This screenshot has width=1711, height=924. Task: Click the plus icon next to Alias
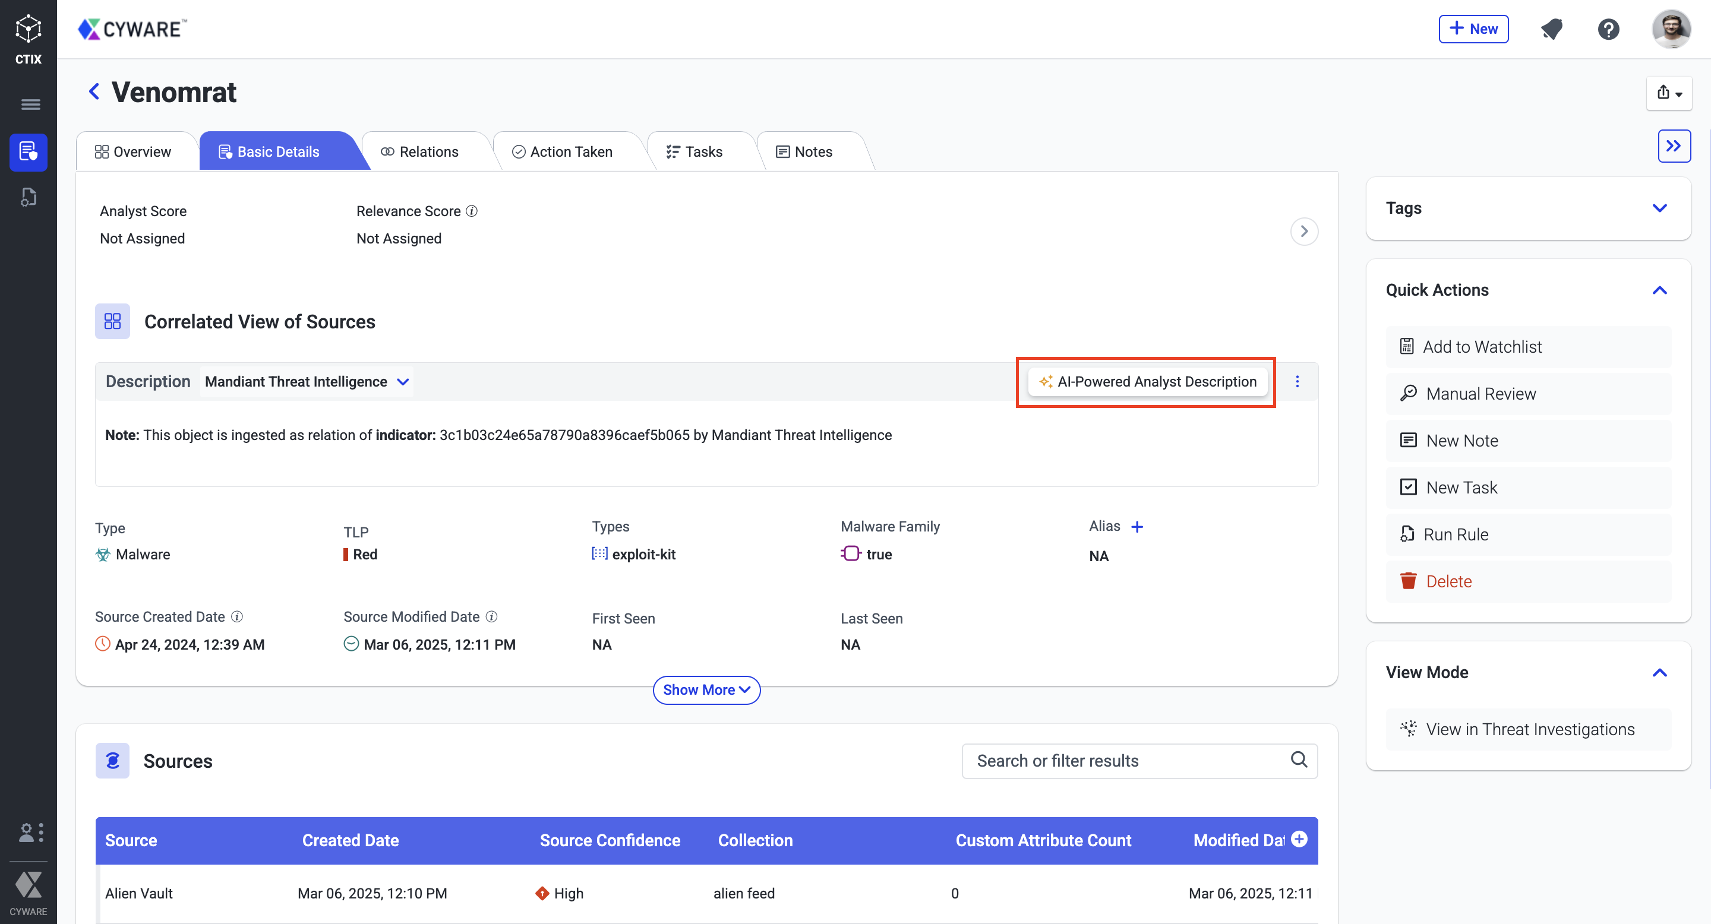pos(1137,527)
